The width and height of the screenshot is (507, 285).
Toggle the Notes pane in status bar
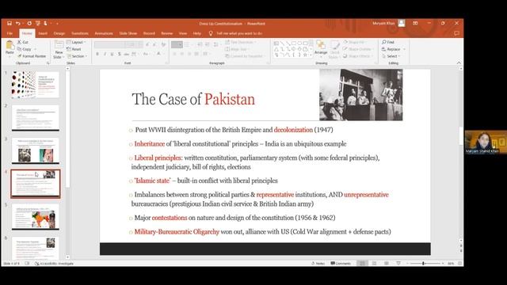point(318,264)
